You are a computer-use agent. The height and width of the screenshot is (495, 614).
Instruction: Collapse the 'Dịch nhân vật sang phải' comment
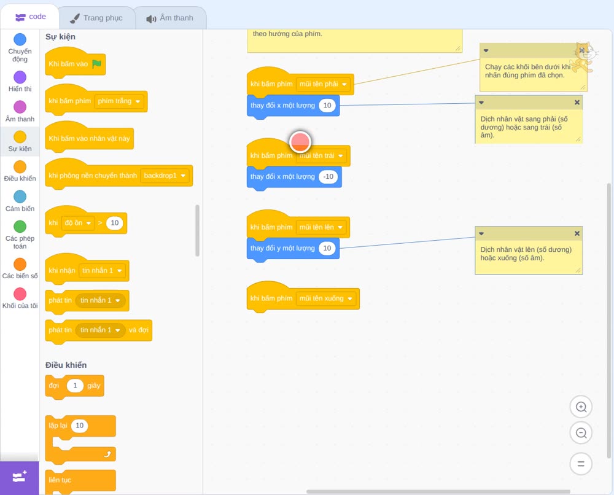[x=481, y=103]
